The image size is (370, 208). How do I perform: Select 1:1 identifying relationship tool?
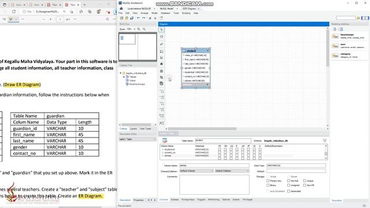(x=162, y=104)
